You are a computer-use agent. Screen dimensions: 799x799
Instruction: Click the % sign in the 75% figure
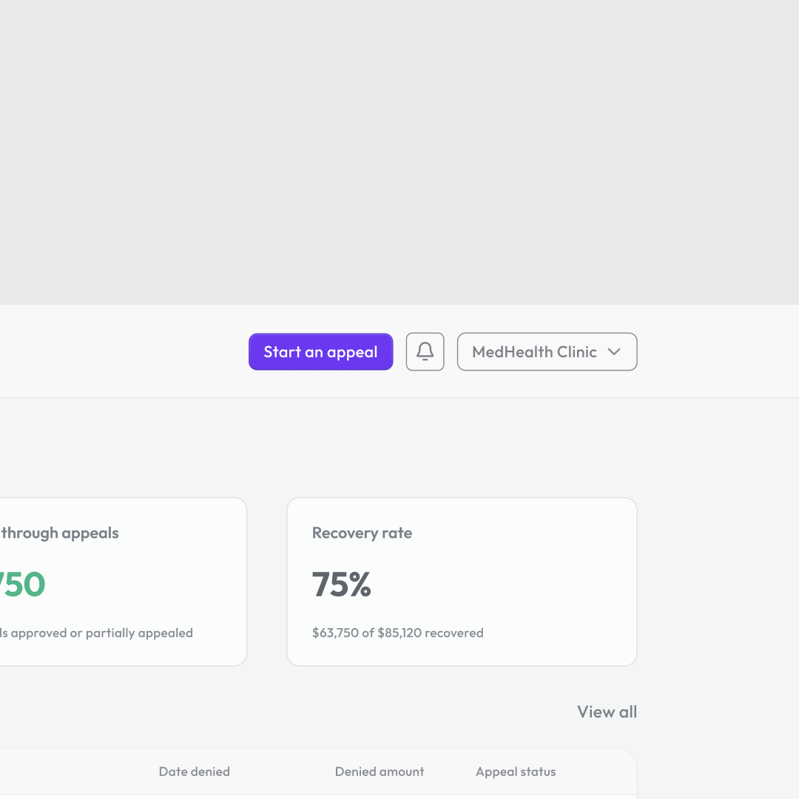(x=360, y=584)
